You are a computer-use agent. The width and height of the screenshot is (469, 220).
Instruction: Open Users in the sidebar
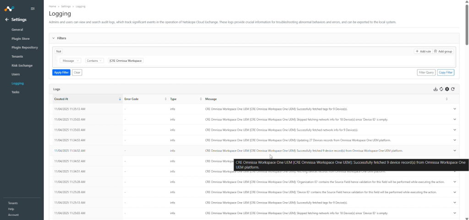pos(16,75)
